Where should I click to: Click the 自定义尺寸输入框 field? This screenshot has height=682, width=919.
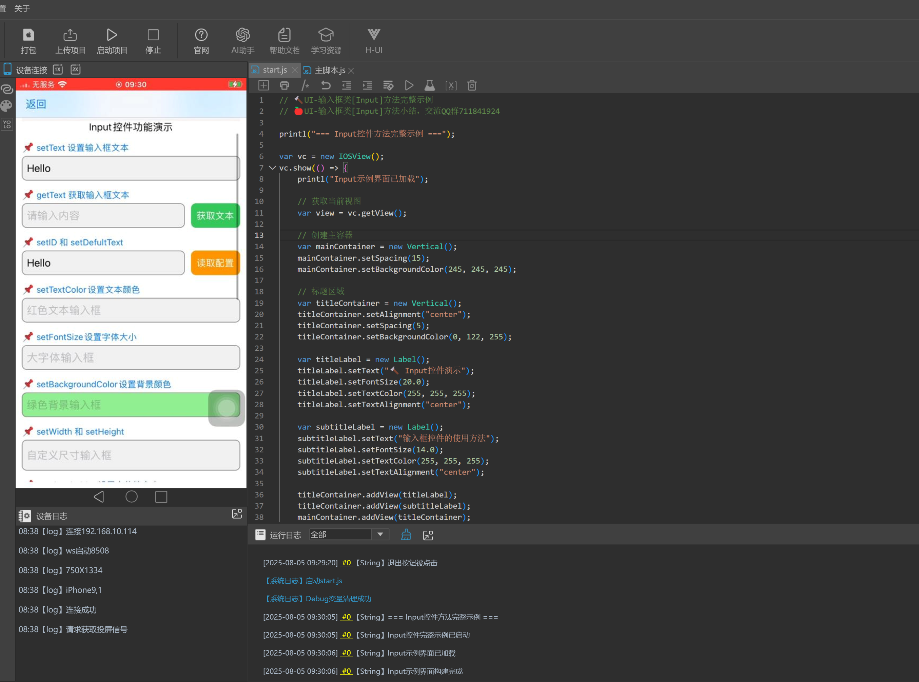point(131,455)
